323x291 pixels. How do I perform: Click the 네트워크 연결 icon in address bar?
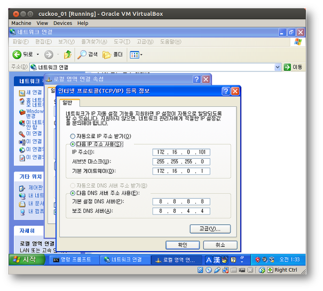point(34,67)
